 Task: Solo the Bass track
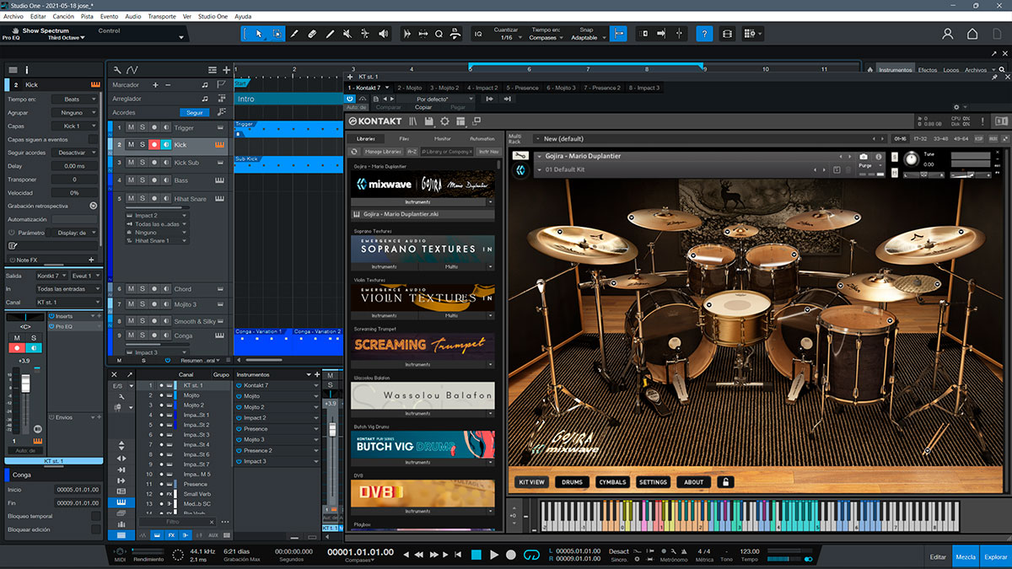tap(143, 180)
